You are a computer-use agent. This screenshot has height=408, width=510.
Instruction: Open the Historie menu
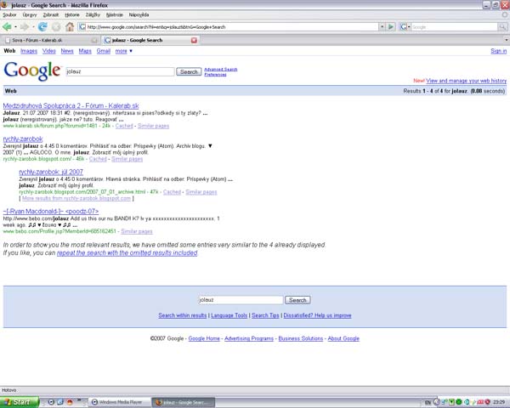pyautogui.click(x=72, y=14)
